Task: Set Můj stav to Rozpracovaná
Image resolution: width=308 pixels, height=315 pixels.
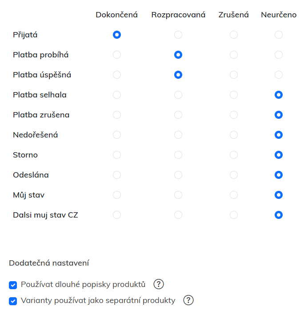Action: [x=178, y=195]
